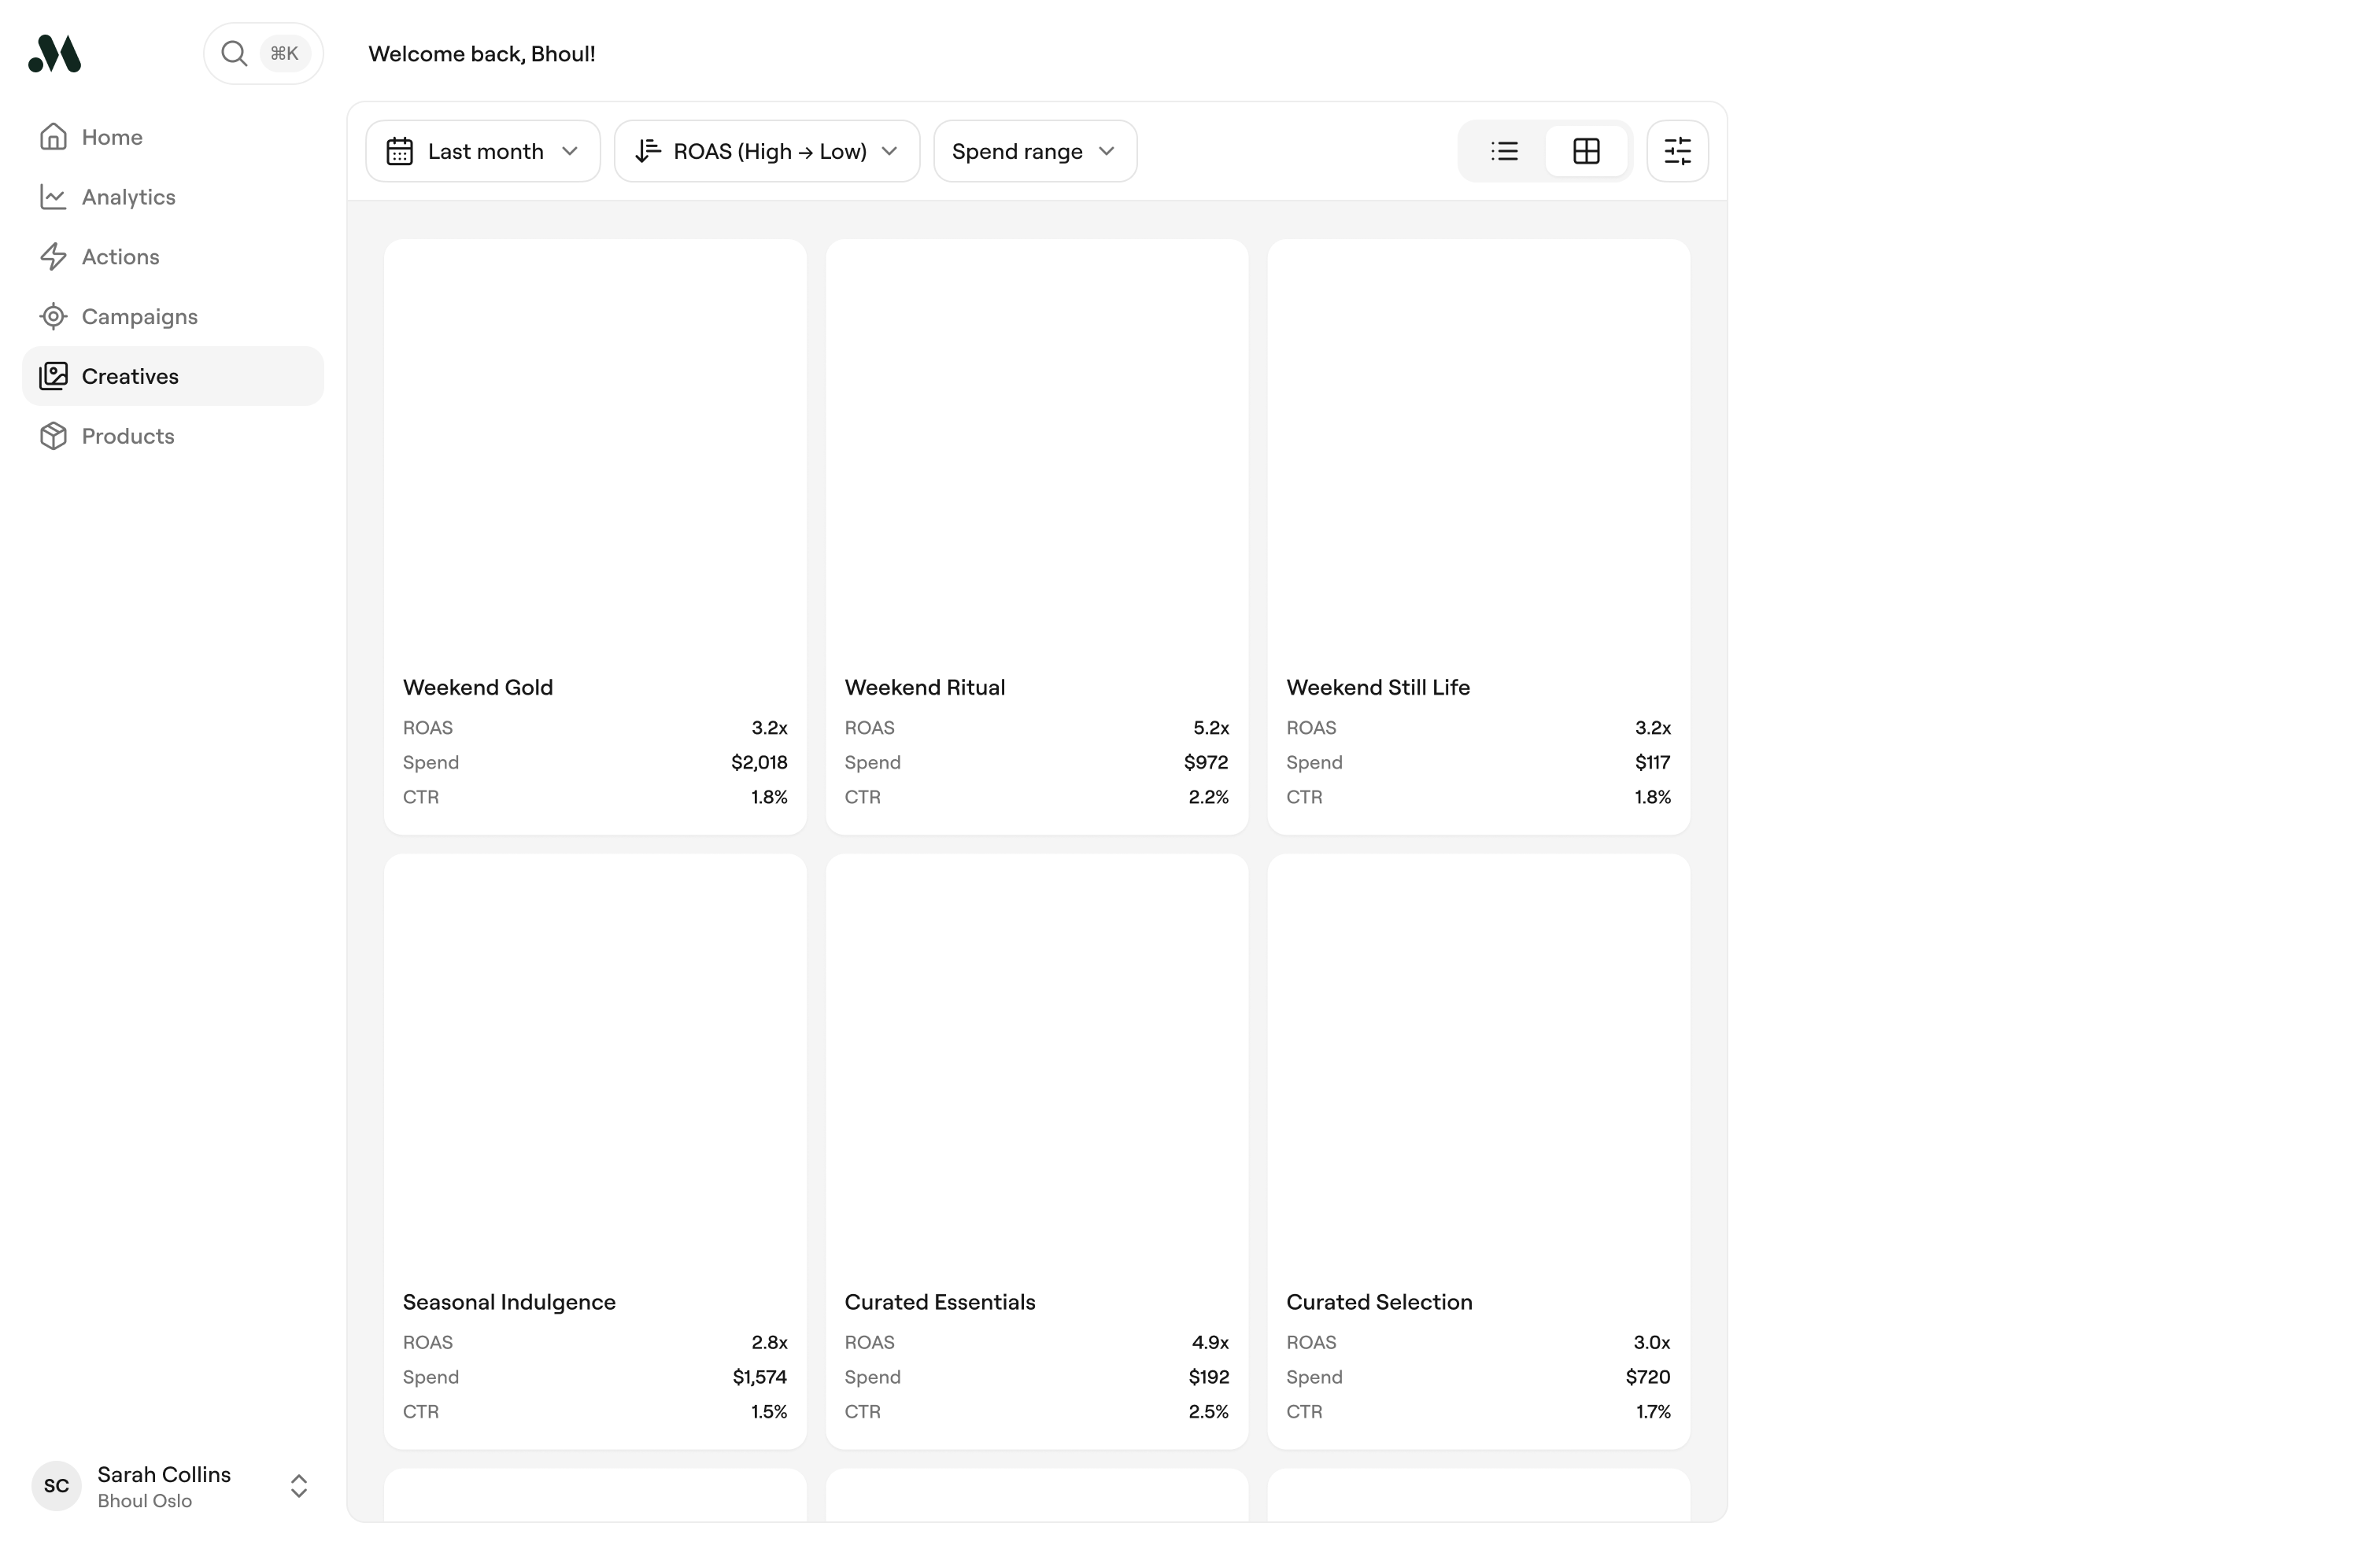Click the sort icon beside the ROAS label

(648, 151)
